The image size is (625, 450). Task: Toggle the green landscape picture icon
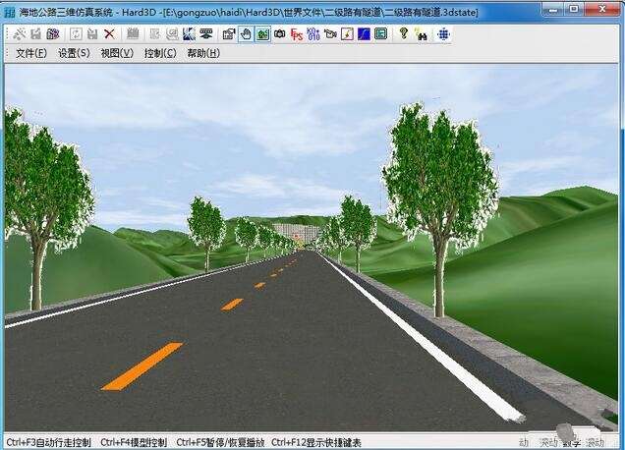pyautogui.click(x=262, y=34)
